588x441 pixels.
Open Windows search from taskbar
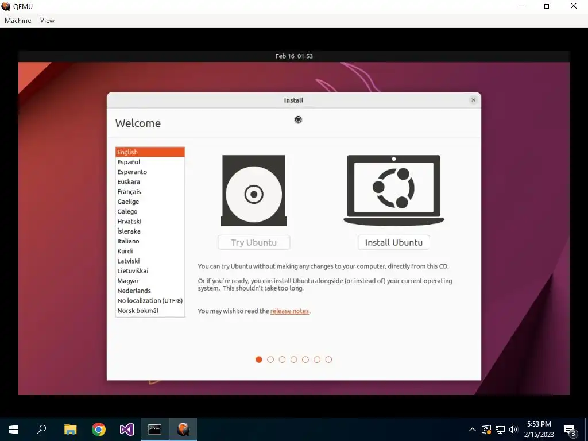click(41, 430)
